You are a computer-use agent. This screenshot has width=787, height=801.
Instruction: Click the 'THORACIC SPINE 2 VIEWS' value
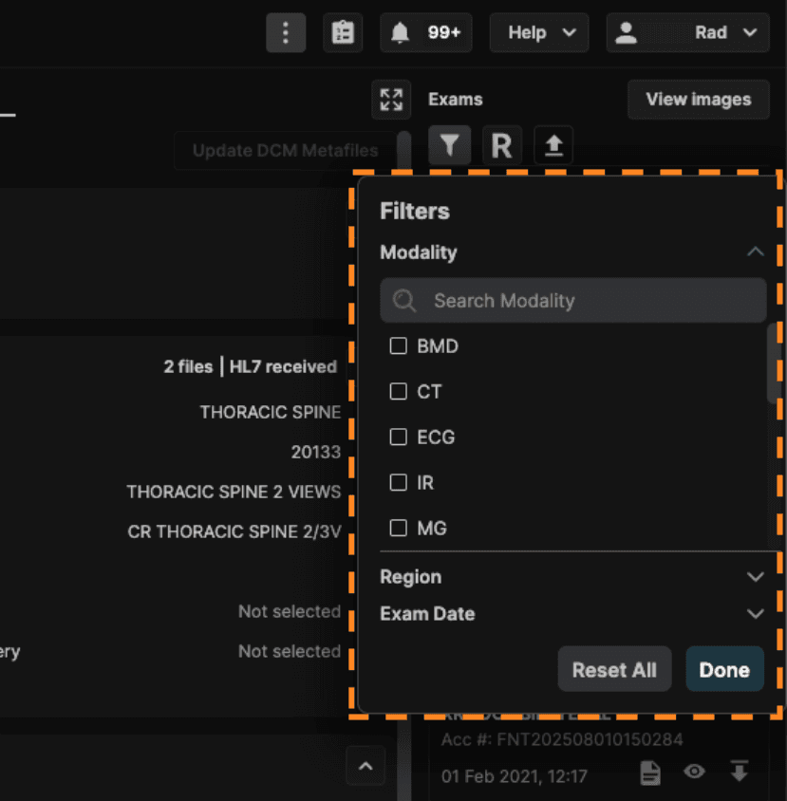click(x=234, y=492)
